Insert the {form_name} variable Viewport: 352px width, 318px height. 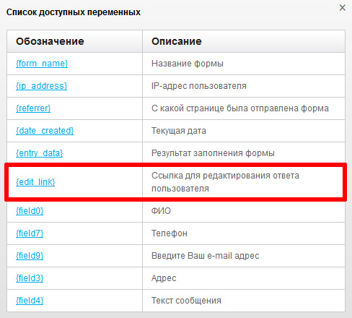[42, 64]
